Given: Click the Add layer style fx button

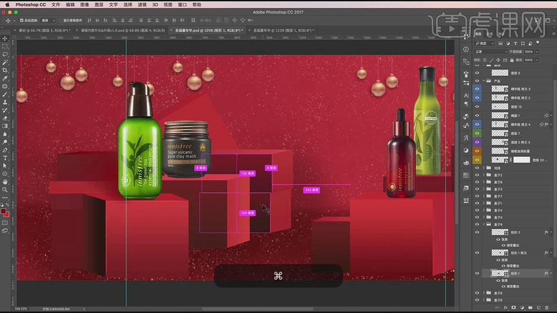Looking at the screenshot, I should point(505,308).
